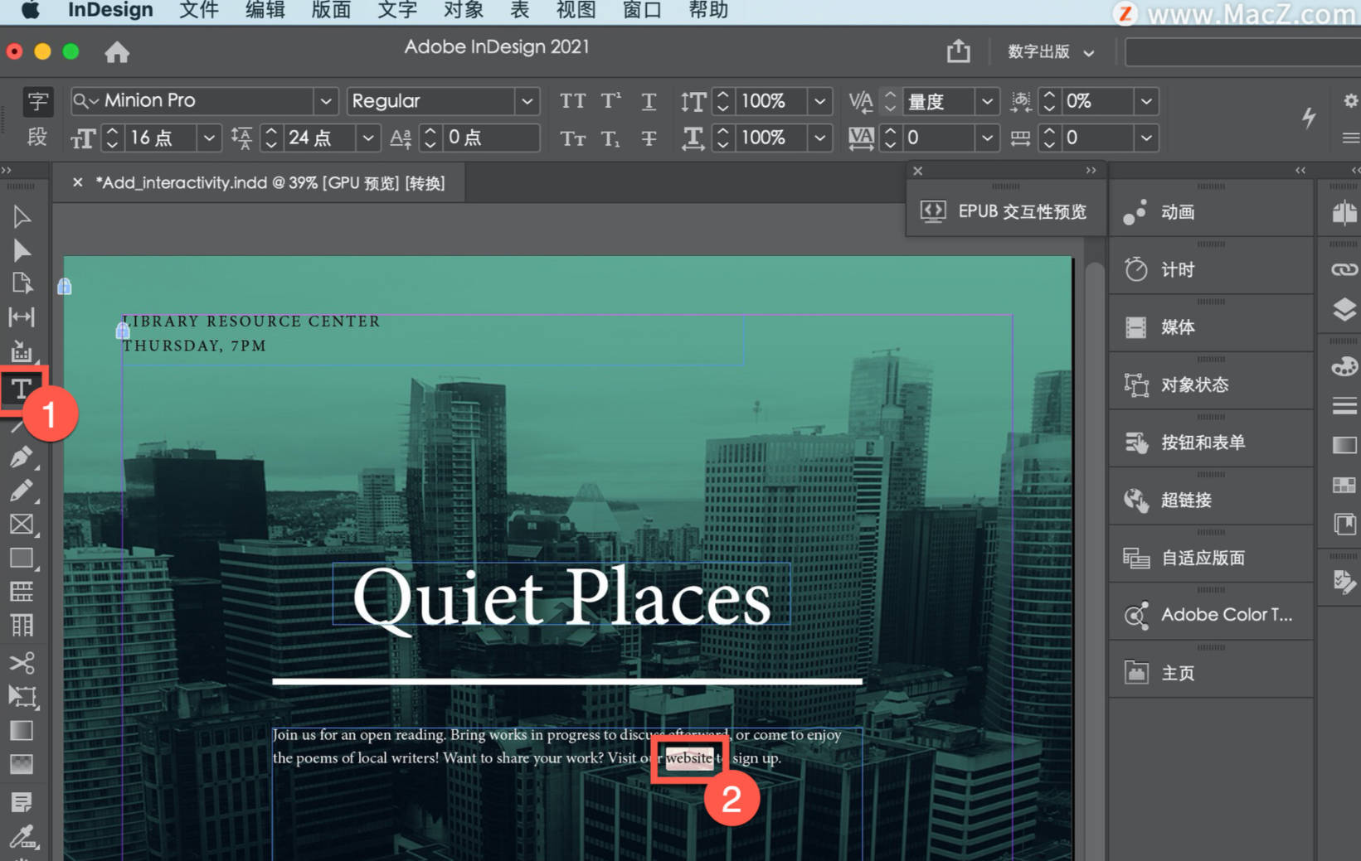1361x861 pixels.
Task: Open the 动画 (Animation) panel
Action: 1178,212
